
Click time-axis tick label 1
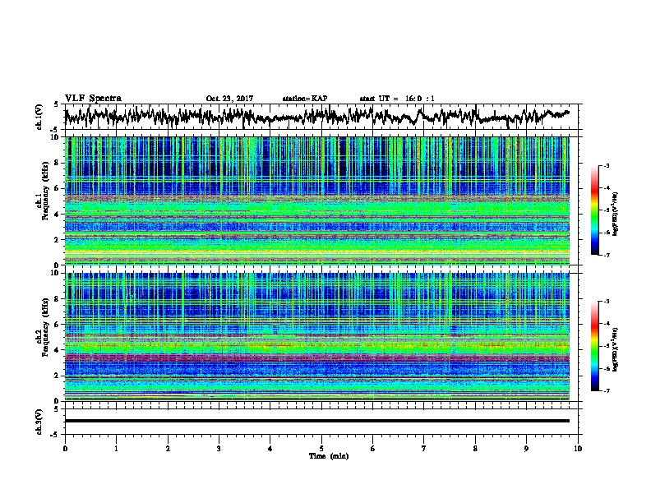(x=116, y=449)
